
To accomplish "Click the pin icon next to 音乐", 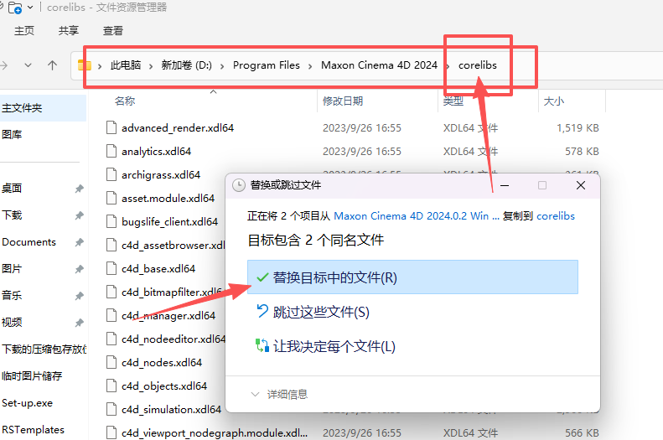I will [79, 296].
